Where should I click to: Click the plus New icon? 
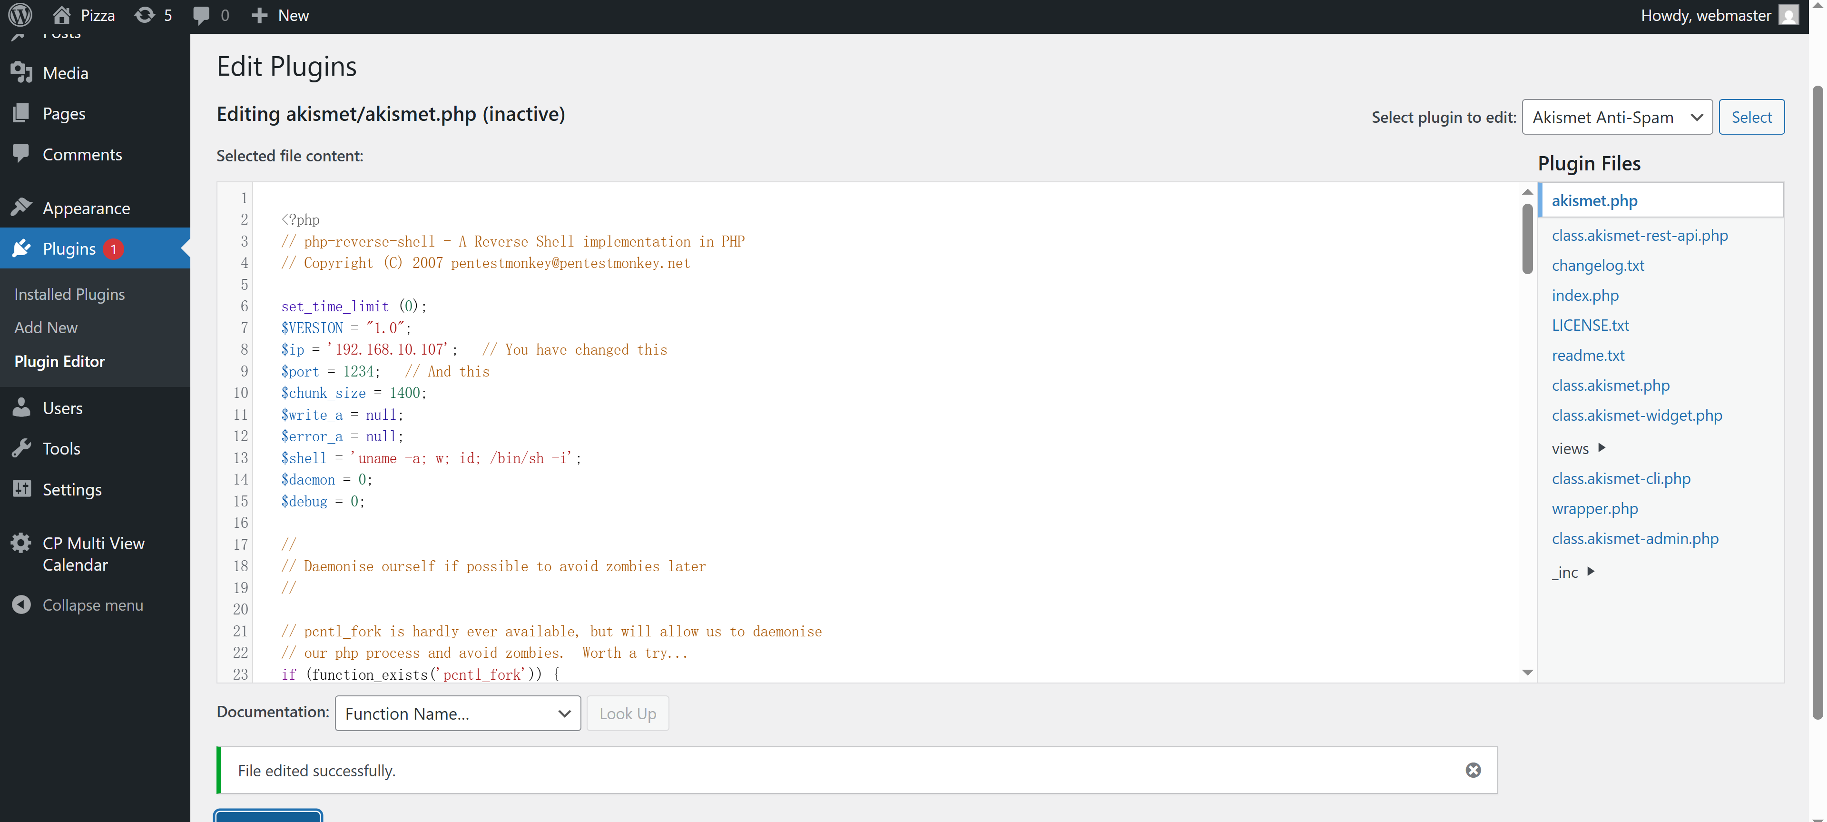pos(260,16)
